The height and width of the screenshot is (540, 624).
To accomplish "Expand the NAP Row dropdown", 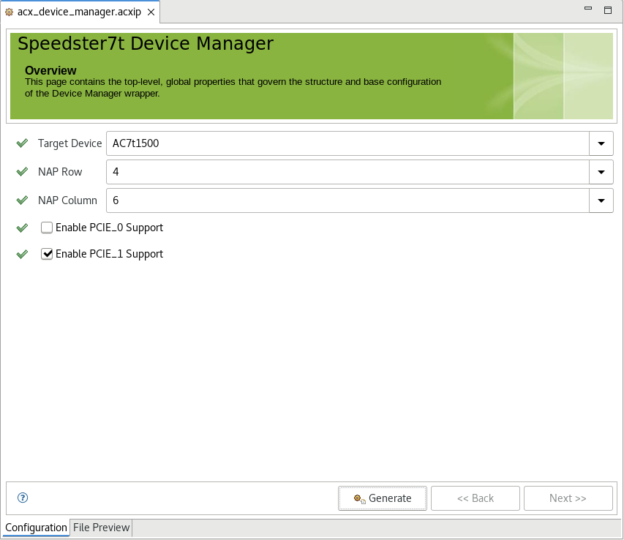I will pos(601,172).
